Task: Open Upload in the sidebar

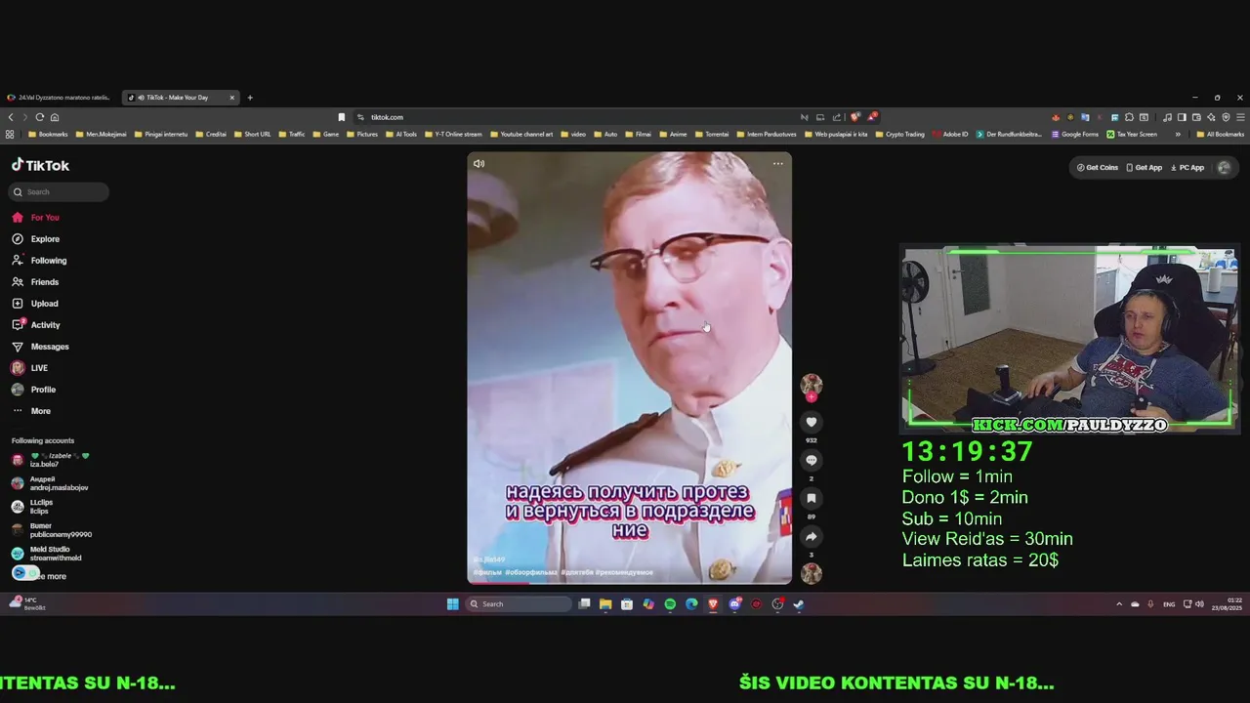Action: point(45,304)
